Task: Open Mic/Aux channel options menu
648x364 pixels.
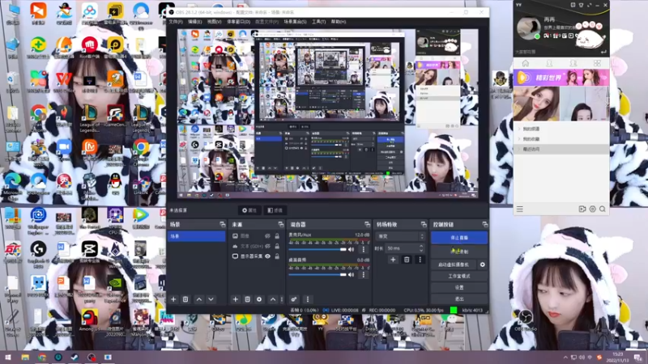Action: click(364, 249)
